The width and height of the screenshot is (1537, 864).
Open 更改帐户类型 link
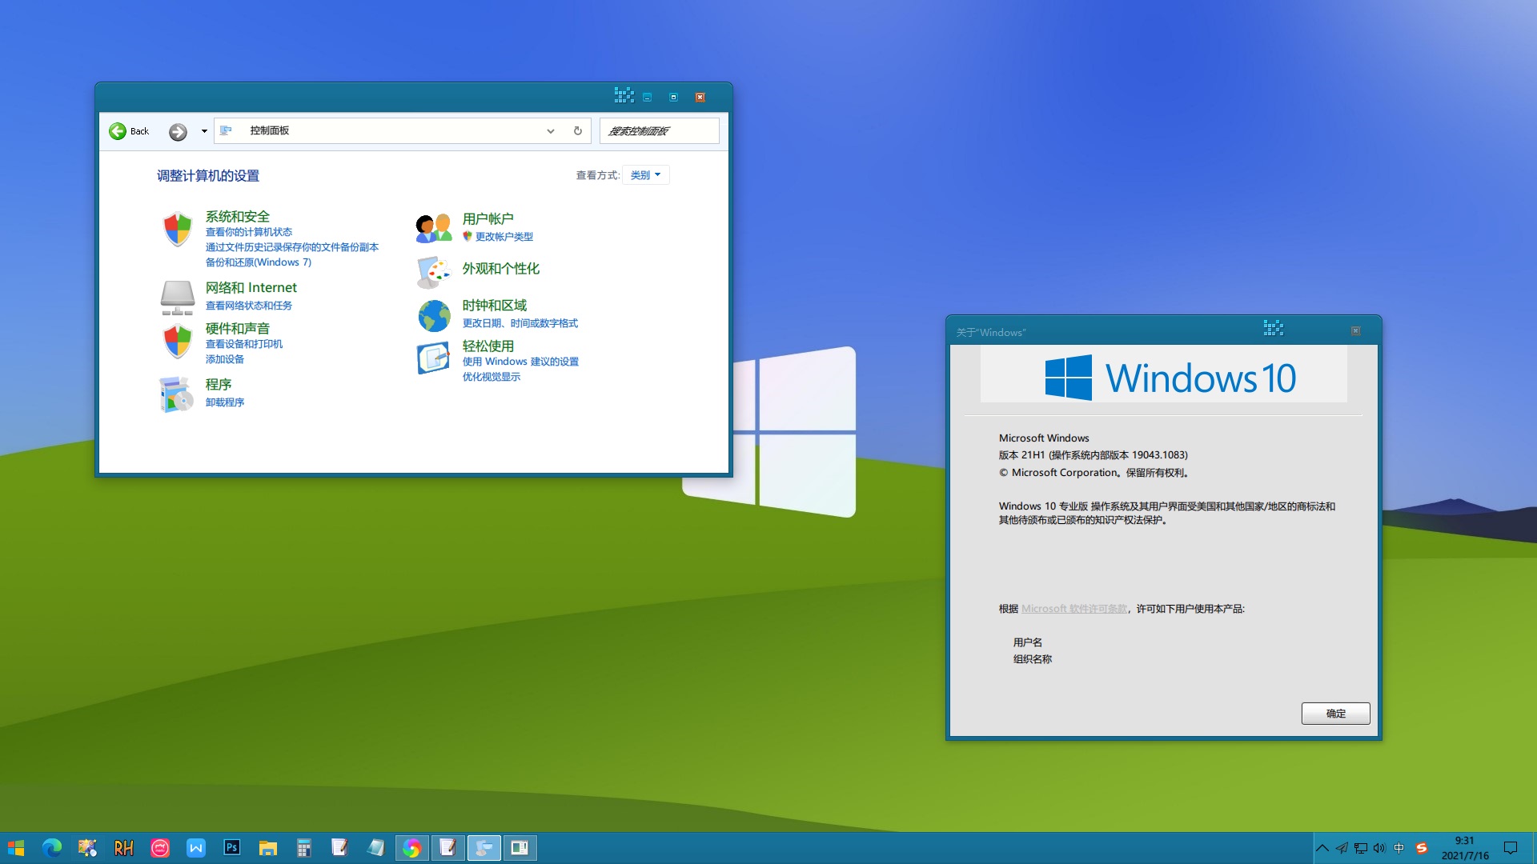(504, 237)
